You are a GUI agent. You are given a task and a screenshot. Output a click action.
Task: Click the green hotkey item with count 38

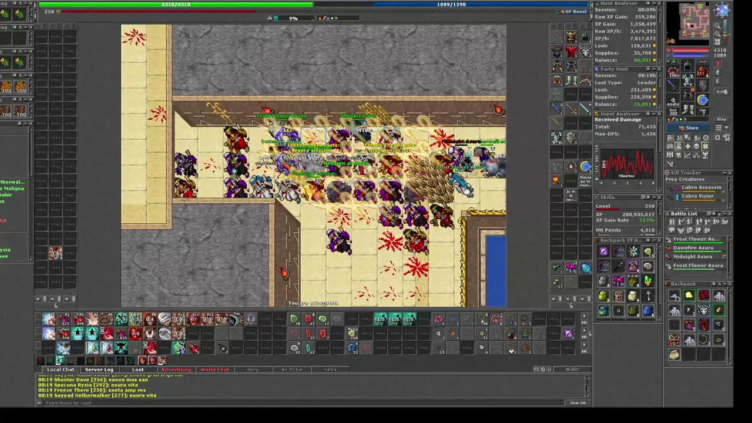click(x=294, y=319)
